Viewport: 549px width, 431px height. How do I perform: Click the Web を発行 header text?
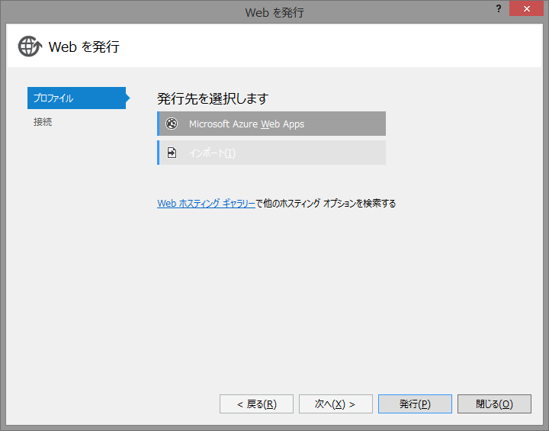[x=84, y=47]
